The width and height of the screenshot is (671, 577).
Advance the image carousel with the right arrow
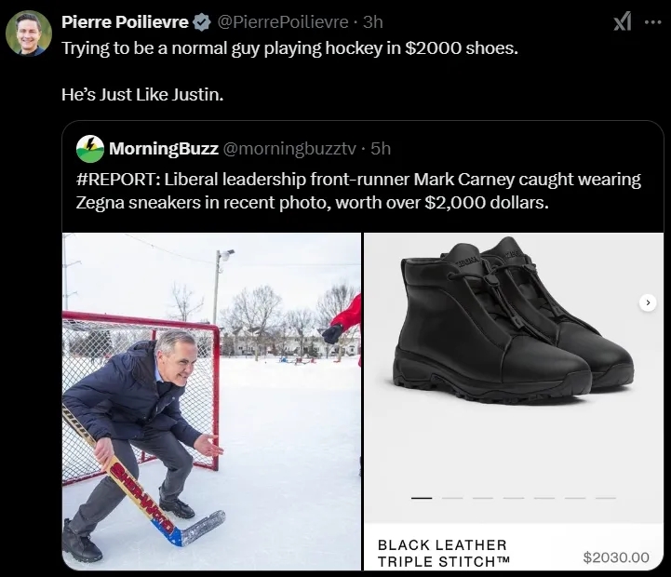(649, 302)
